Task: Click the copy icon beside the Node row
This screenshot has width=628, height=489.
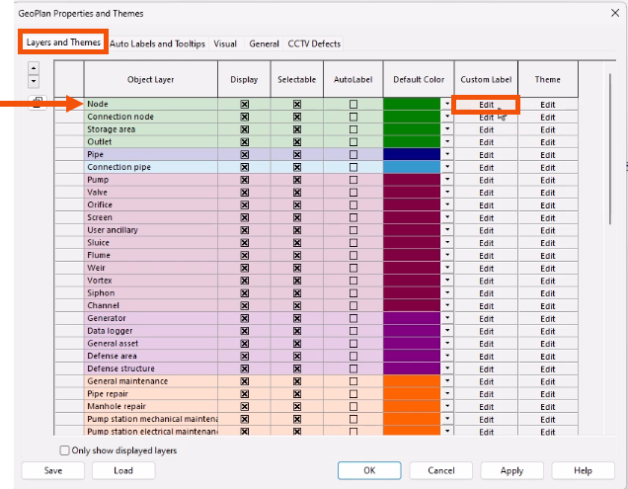Action: tap(38, 103)
